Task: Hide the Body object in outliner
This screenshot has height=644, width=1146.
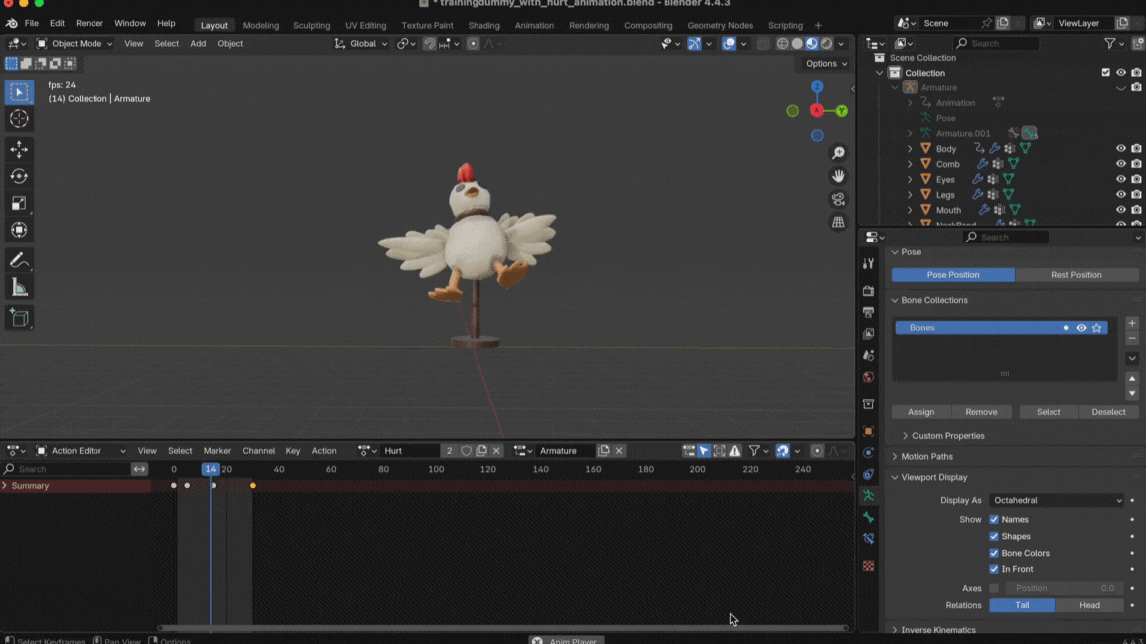Action: click(x=1120, y=148)
